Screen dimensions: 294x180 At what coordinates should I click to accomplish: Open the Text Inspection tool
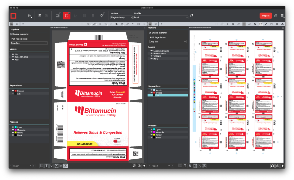tap(58, 16)
